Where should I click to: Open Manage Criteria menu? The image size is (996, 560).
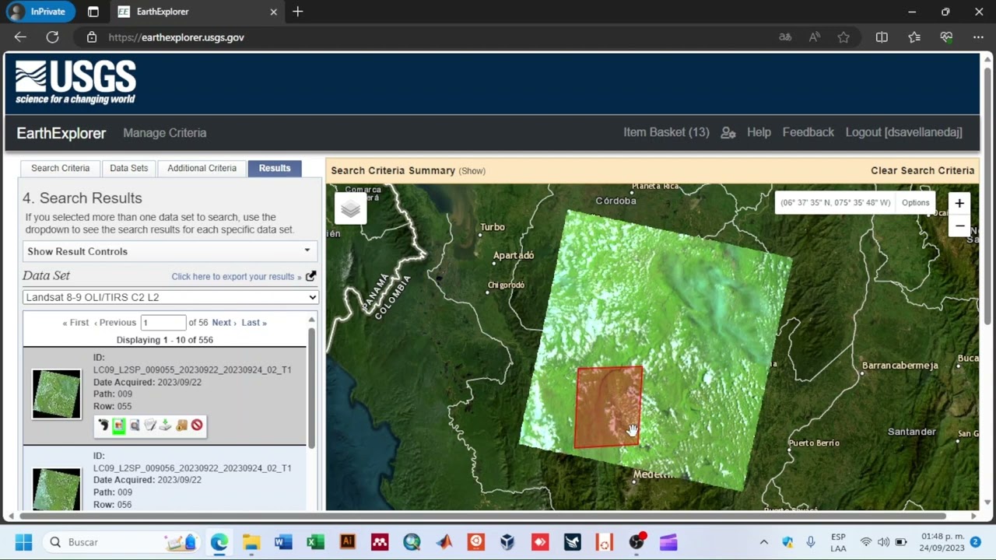(165, 133)
